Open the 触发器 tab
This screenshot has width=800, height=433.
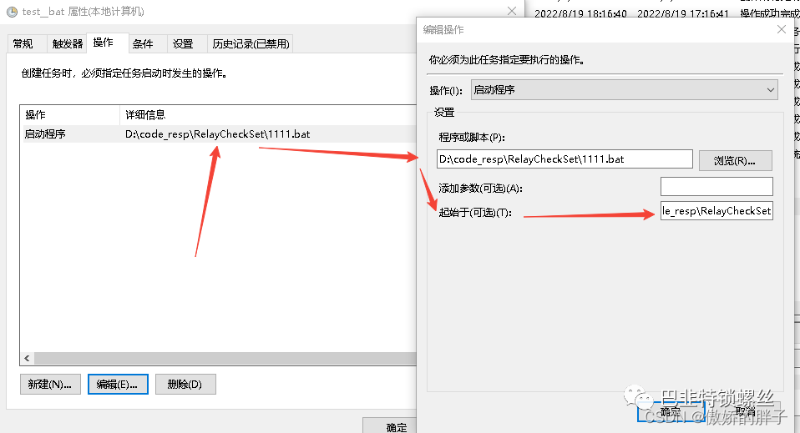(x=68, y=44)
